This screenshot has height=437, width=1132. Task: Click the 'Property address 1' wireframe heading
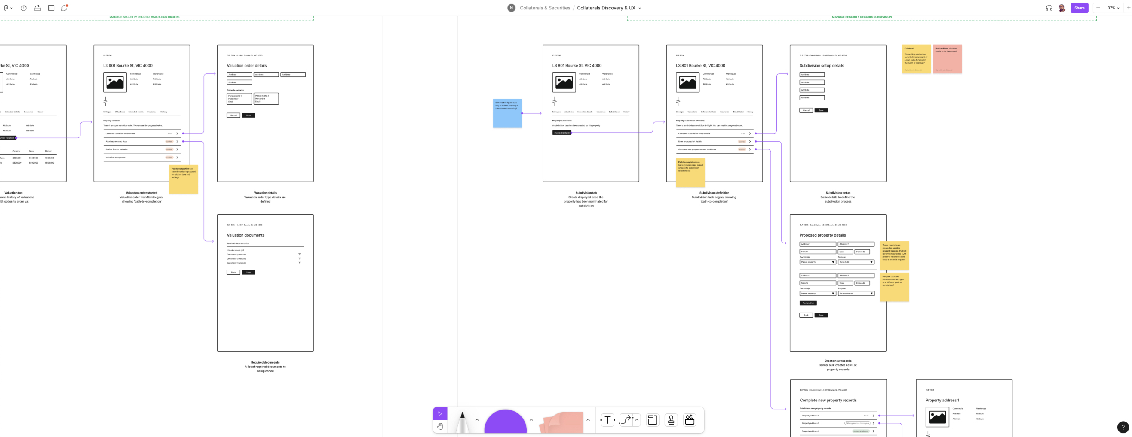(942, 400)
